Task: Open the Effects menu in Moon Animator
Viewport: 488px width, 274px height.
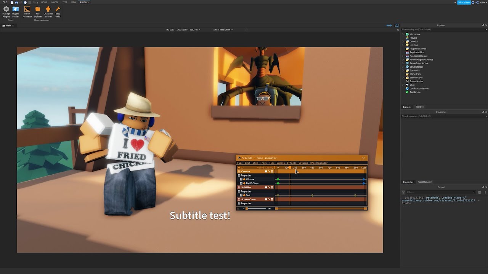Action: [x=292, y=163]
